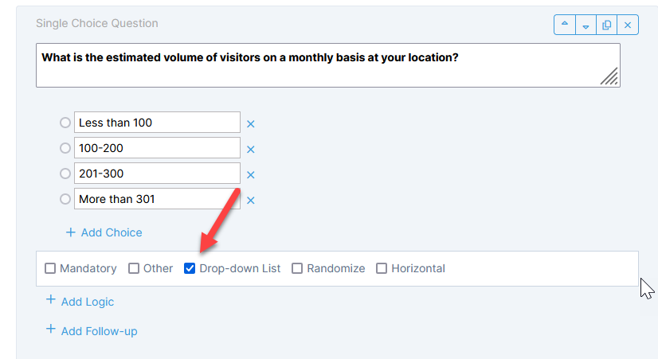Screen dimensions: 658x359
Task: Tick the Horizontal layout checkbox
Action: click(x=382, y=268)
